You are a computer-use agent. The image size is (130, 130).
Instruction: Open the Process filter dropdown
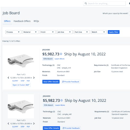click(13, 32)
